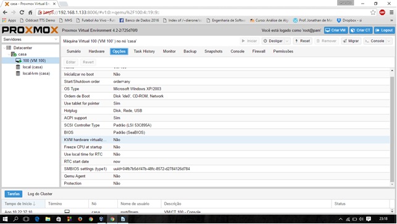Switch to the Console tab
Image resolution: width=397 pixels, height=224 pixels.
(238, 51)
